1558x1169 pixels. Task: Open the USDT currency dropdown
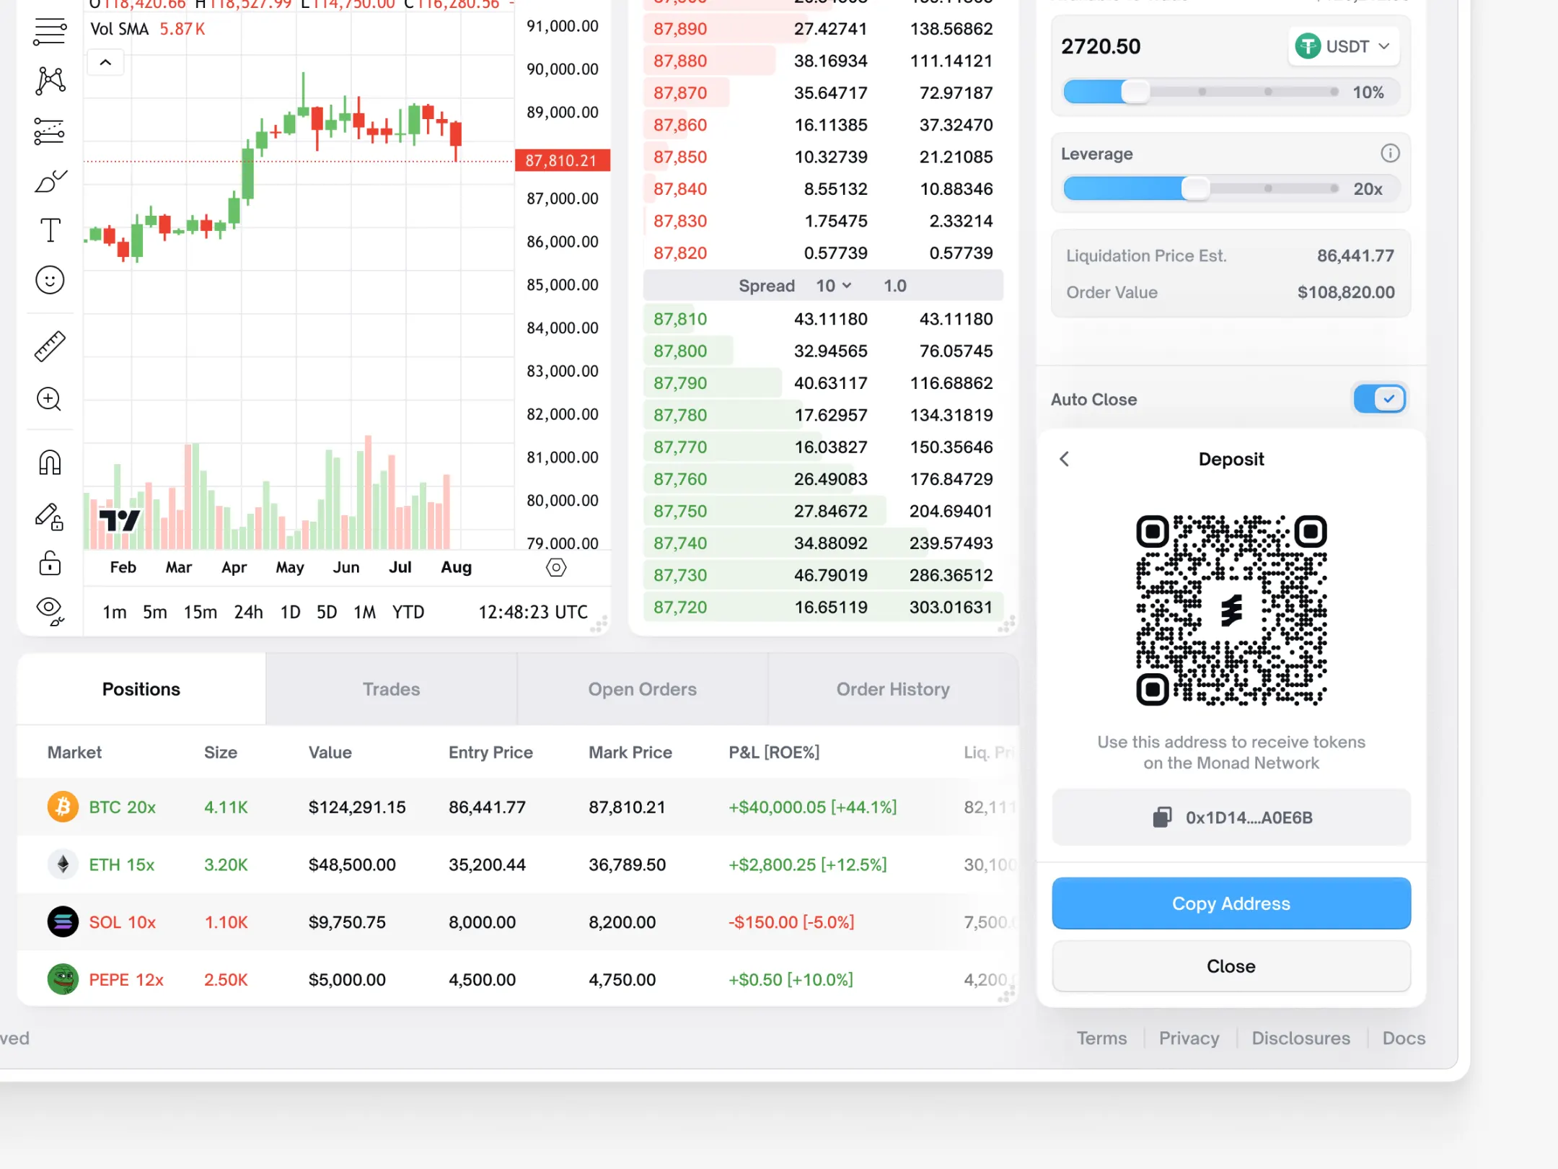pos(1344,47)
